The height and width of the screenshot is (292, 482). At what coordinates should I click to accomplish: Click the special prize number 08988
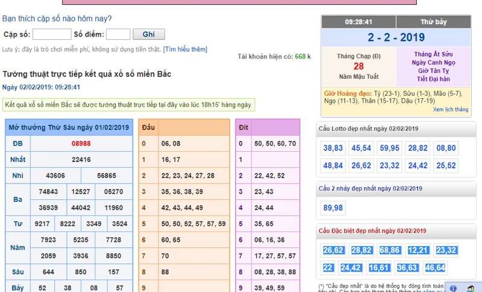coord(81,144)
